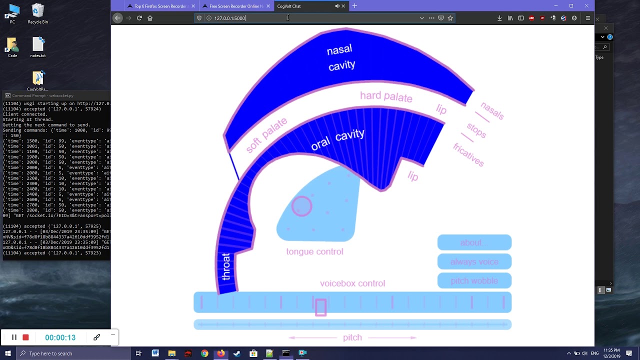Open the Recycle Bin desktop icon
640x360 pixels.
[x=37, y=13]
